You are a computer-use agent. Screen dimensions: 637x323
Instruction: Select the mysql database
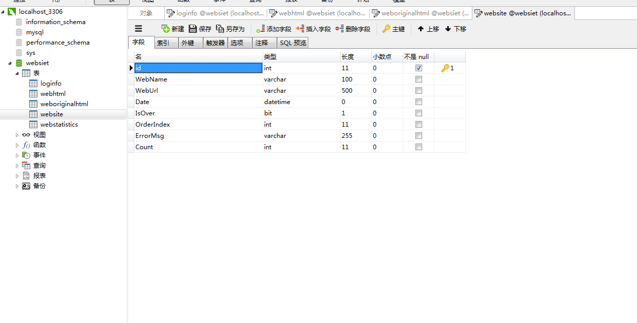coord(34,32)
